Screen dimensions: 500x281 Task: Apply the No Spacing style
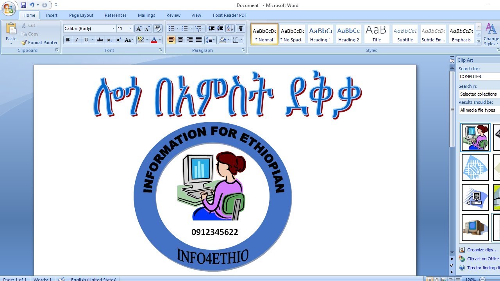(x=293, y=34)
